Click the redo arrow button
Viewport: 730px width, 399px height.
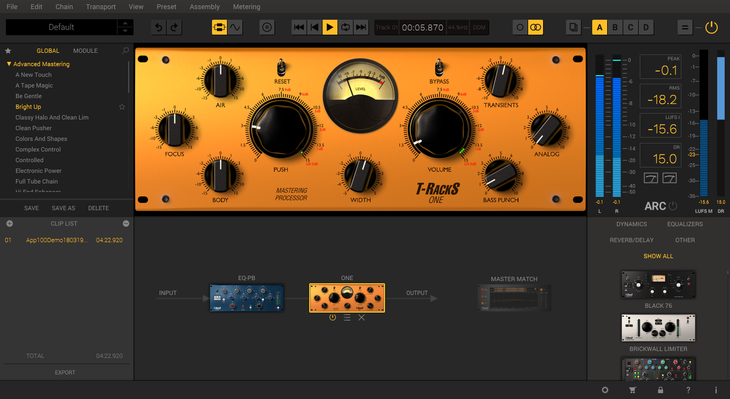tap(175, 27)
